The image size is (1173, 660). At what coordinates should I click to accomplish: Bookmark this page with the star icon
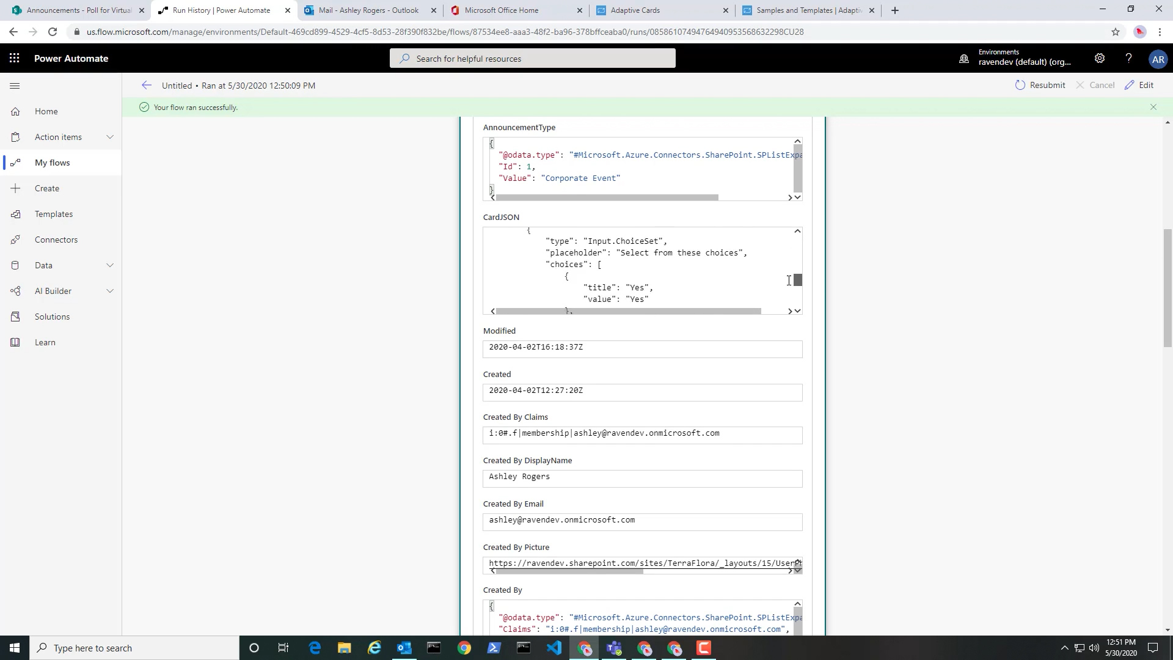click(1116, 32)
